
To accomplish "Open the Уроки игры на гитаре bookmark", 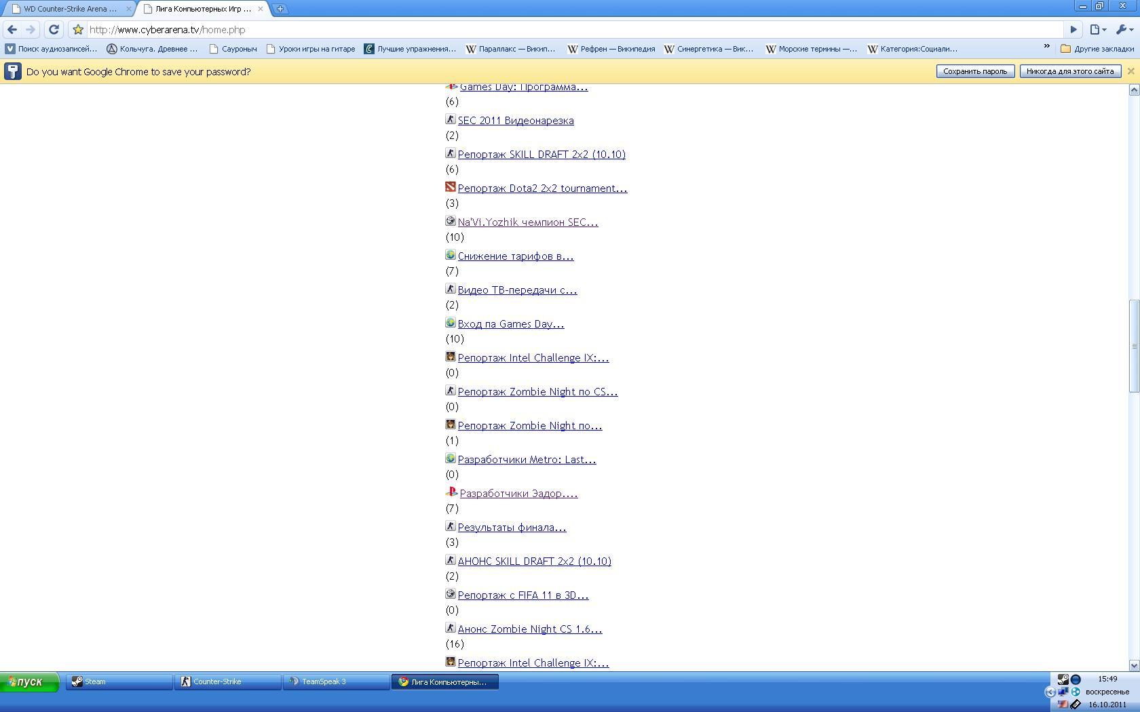I will [311, 49].
